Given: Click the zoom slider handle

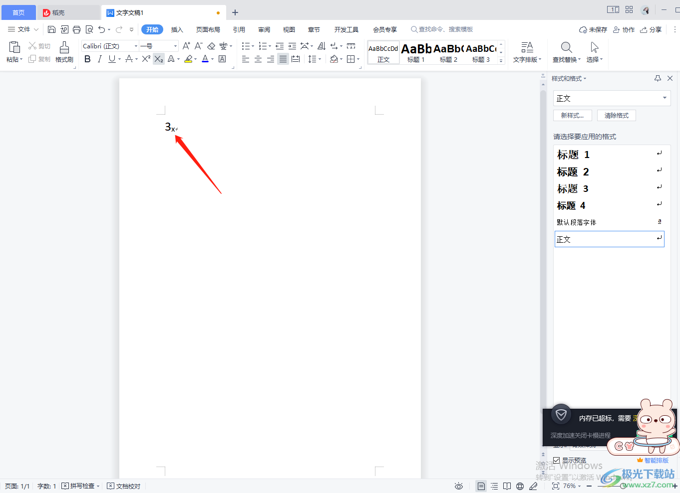Looking at the screenshot, I should tap(623, 486).
